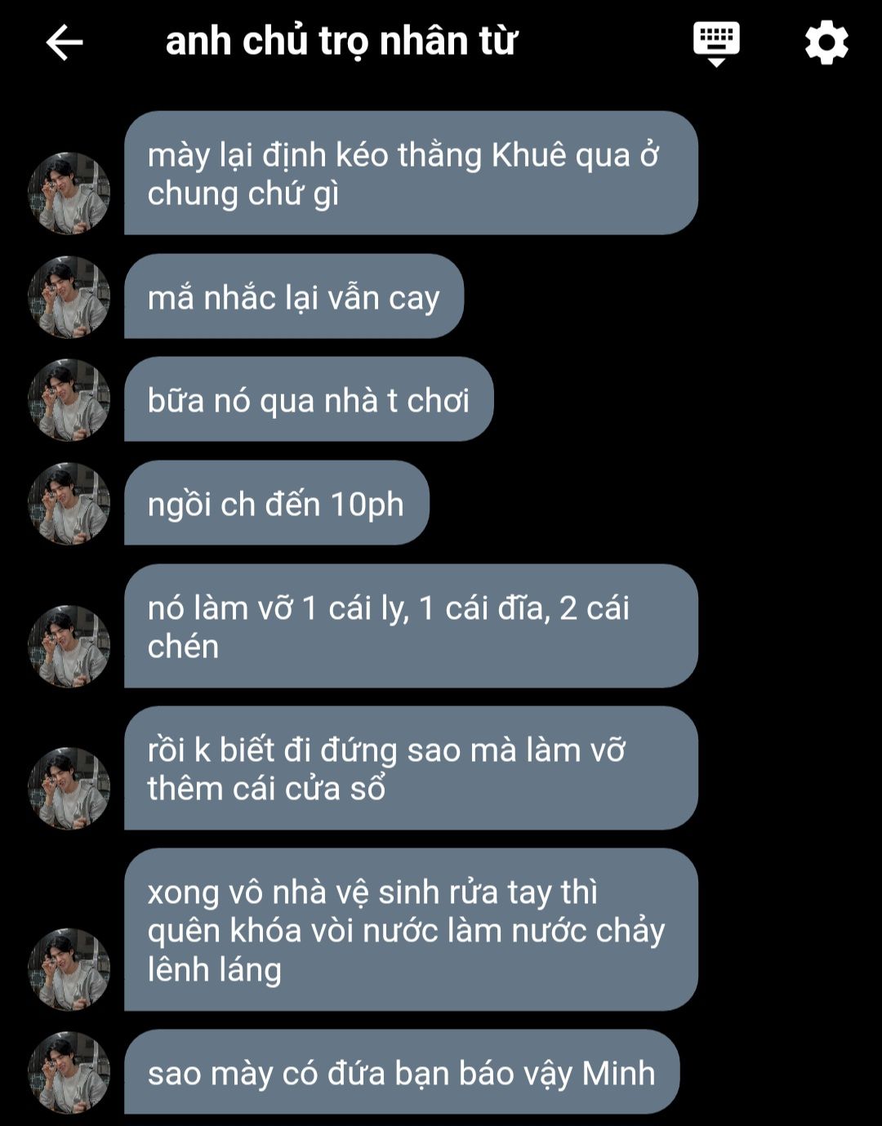Select the 'ngồi ch đến 10ph' message bubble

277,503
